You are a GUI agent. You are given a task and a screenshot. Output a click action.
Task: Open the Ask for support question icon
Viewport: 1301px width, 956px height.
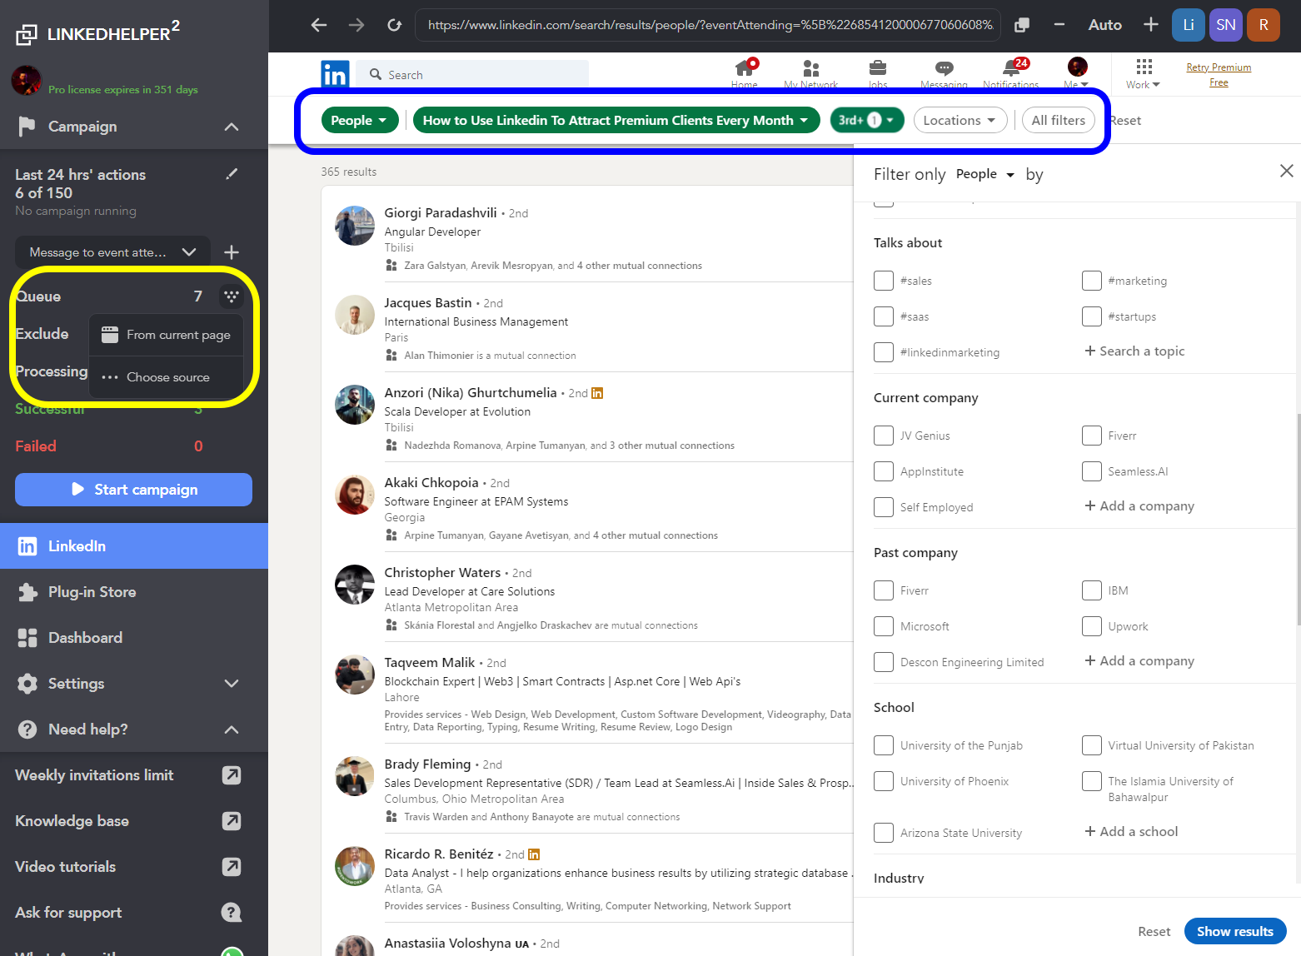point(232,913)
